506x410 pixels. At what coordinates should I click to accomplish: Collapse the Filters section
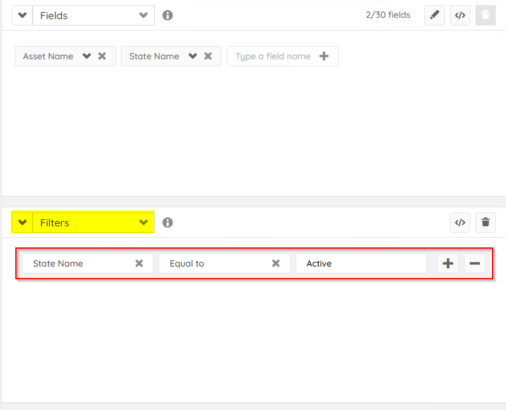[x=22, y=223]
